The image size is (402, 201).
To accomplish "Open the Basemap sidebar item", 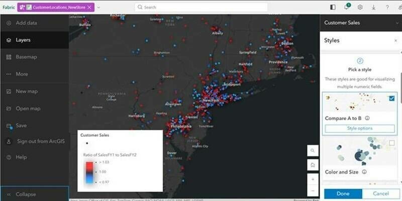I will [x=34, y=57].
